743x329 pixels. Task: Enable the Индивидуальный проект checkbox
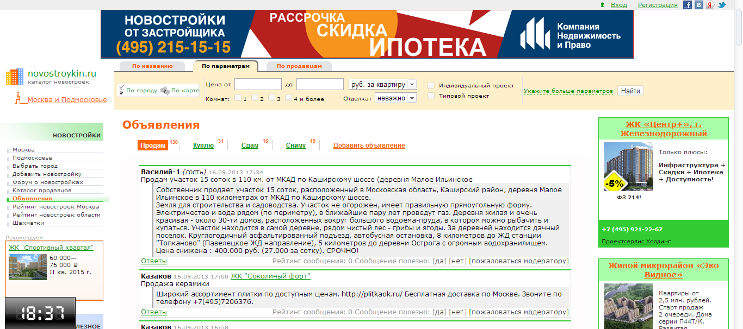click(431, 85)
